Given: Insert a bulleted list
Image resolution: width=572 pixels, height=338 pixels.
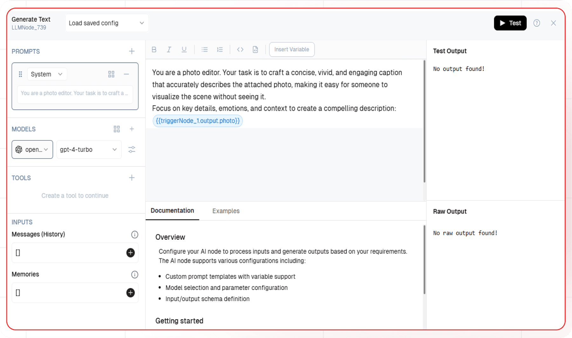Looking at the screenshot, I should pyautogui.click(x=204, y=49).
